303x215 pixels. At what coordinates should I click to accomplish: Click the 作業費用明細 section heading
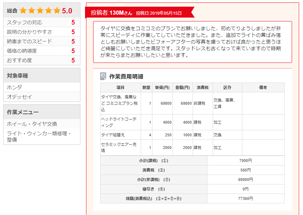(x=126, y=76)
